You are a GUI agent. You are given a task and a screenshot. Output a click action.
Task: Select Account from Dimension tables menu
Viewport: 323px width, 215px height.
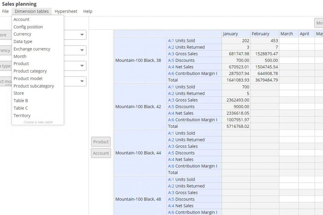tap(21, 20)
